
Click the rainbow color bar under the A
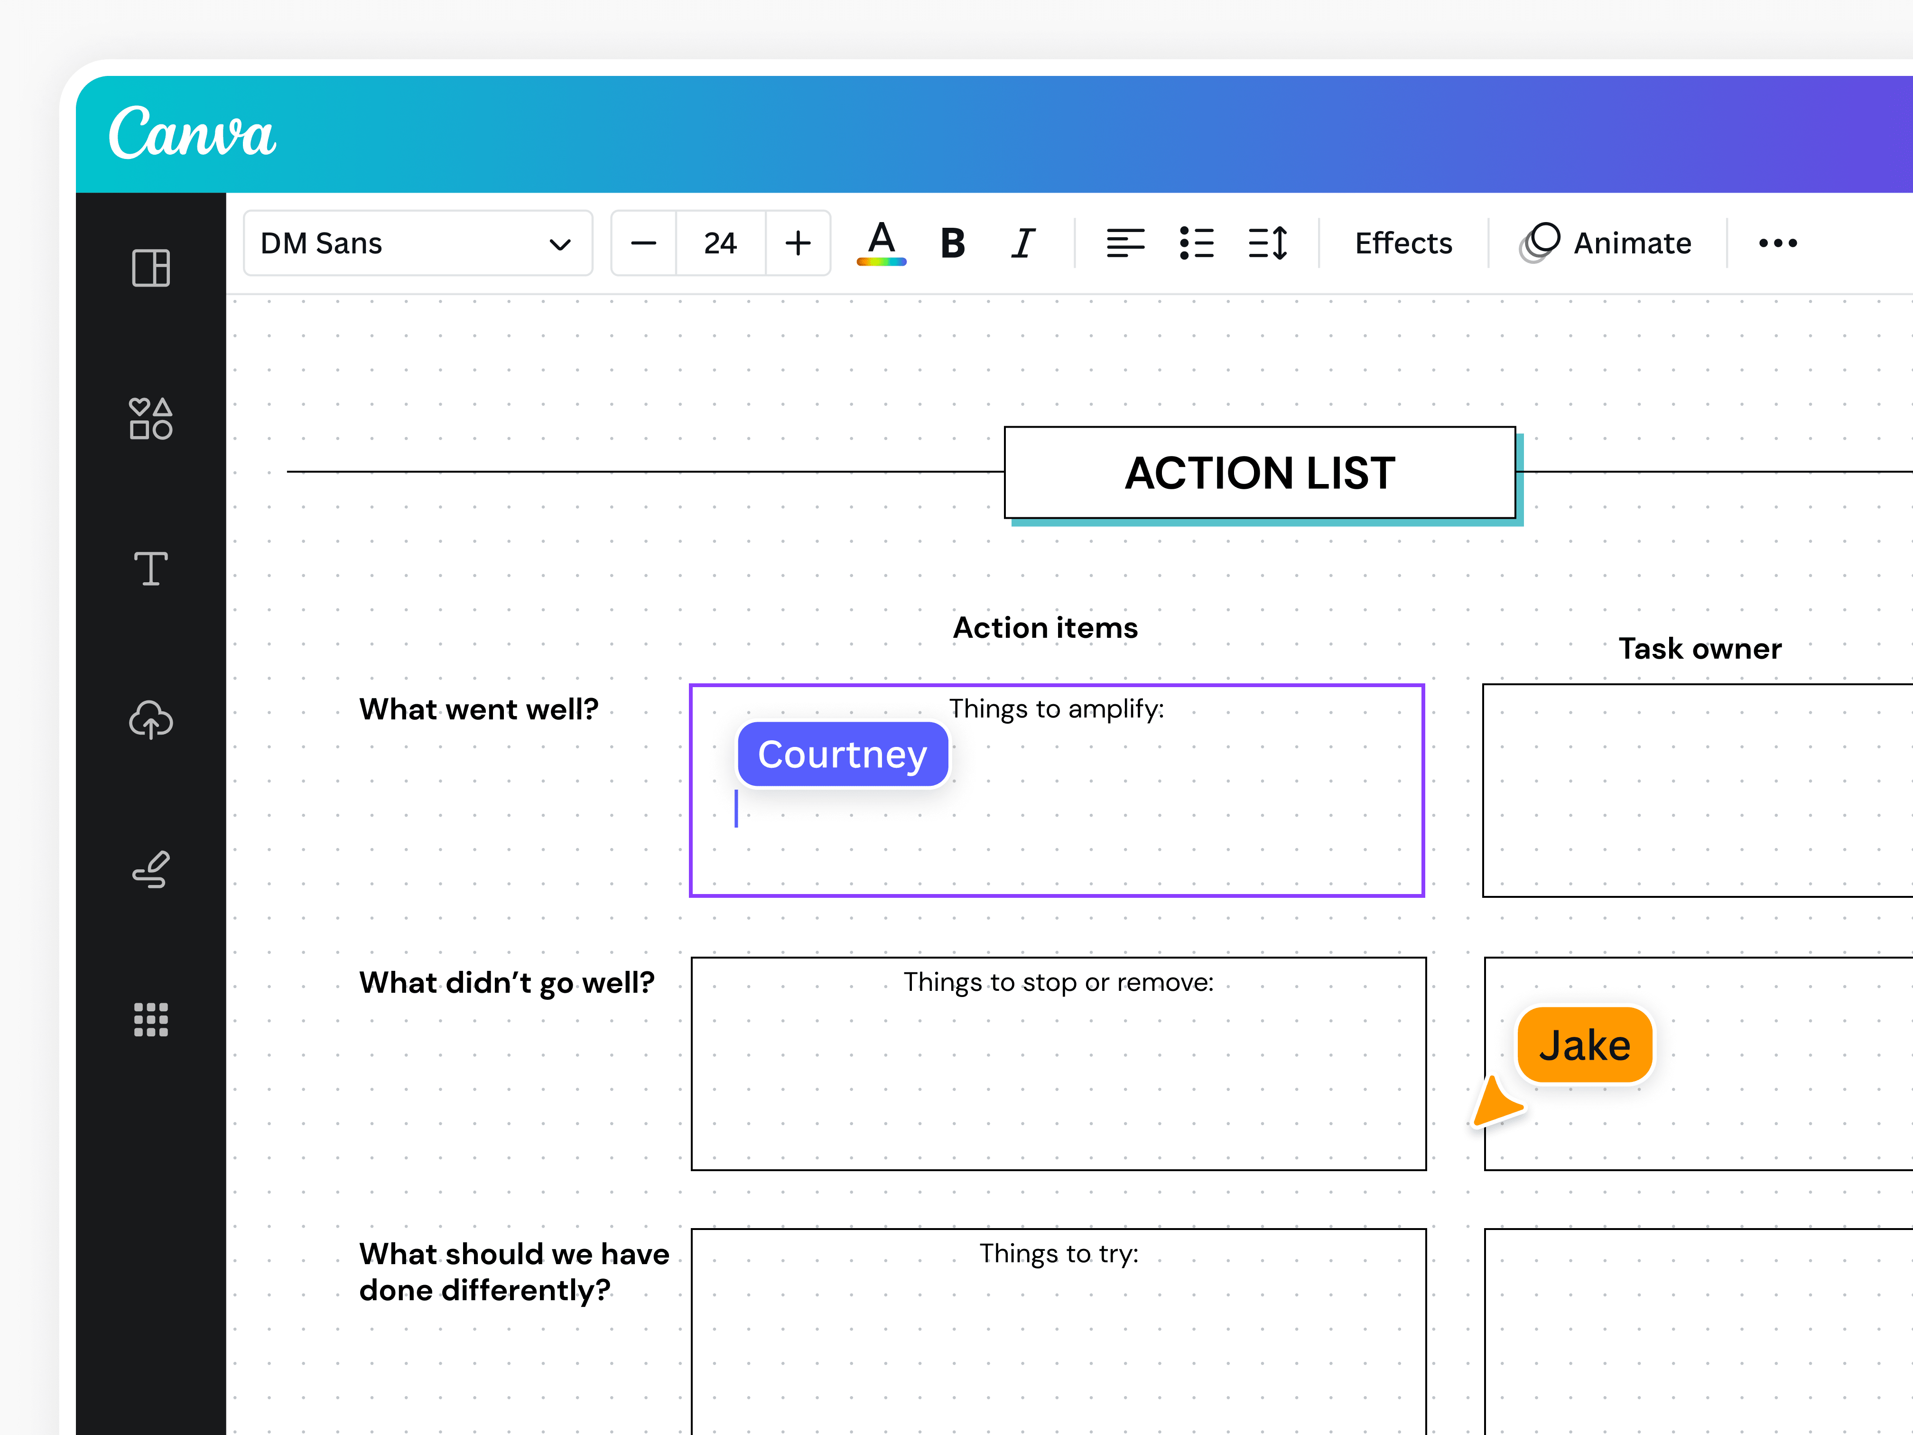coord(881,261)
